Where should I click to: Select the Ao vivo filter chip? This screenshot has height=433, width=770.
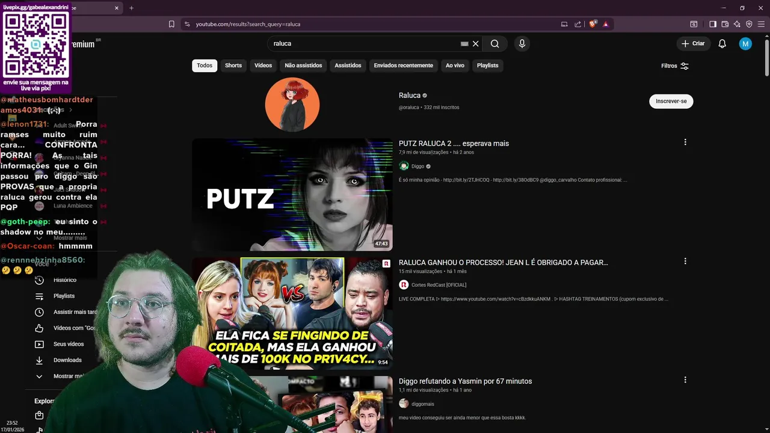pos(455,66)
